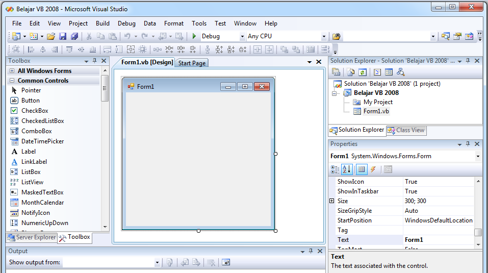The image size is (488, 273).
Task: Click the Align Lefts layout icon
Action: [x=31, y=49]
